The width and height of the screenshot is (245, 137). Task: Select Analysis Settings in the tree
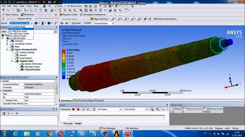click(27, 53)
